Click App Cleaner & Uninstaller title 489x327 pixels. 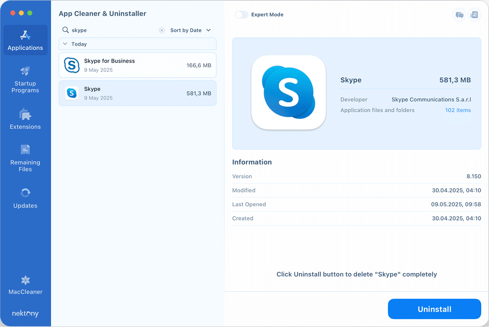coord(102,14)
